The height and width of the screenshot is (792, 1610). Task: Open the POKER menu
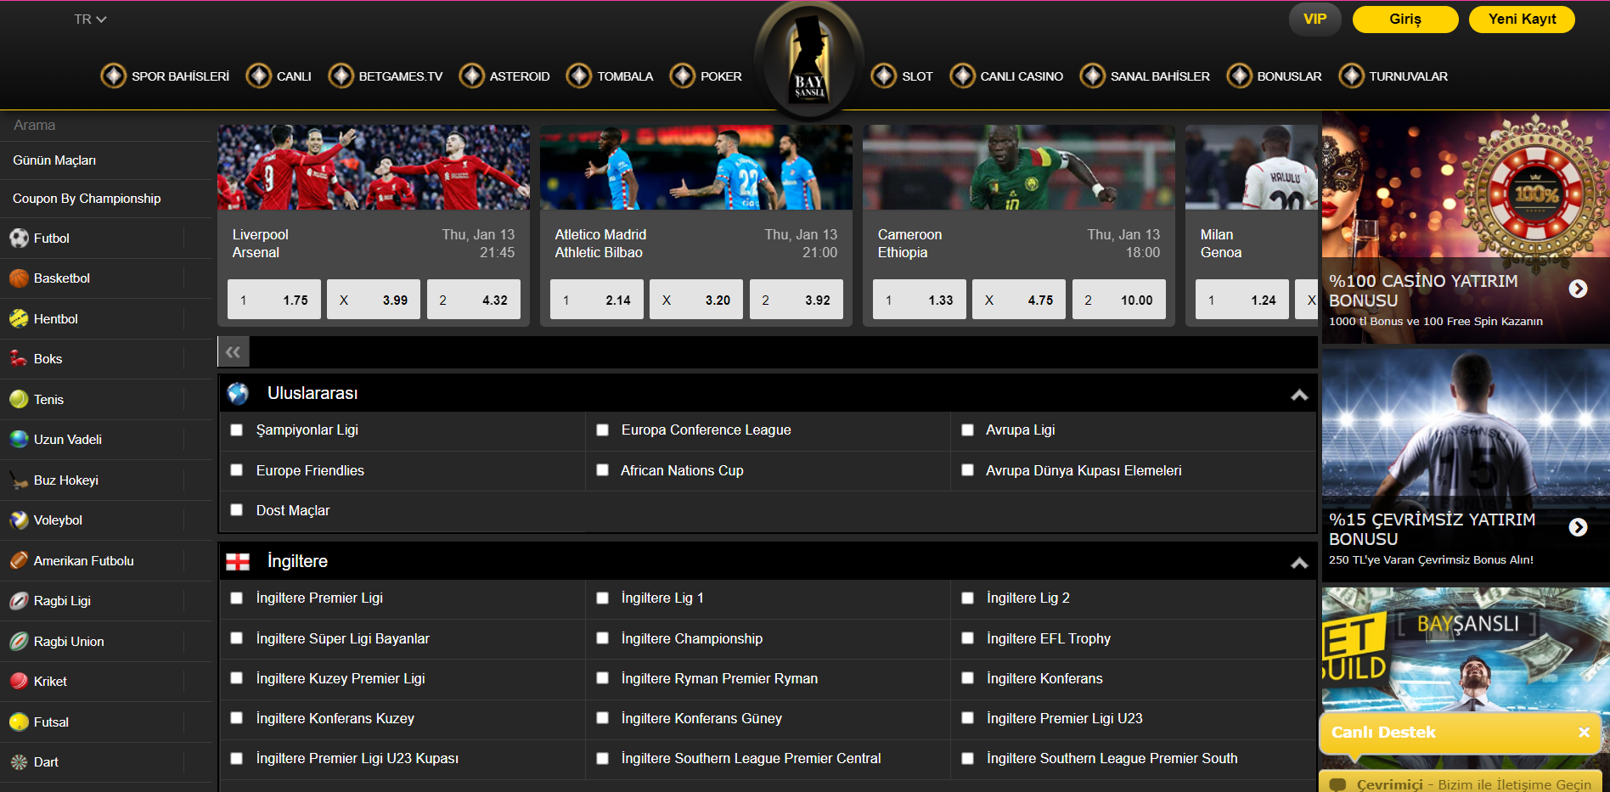point(721,76)
